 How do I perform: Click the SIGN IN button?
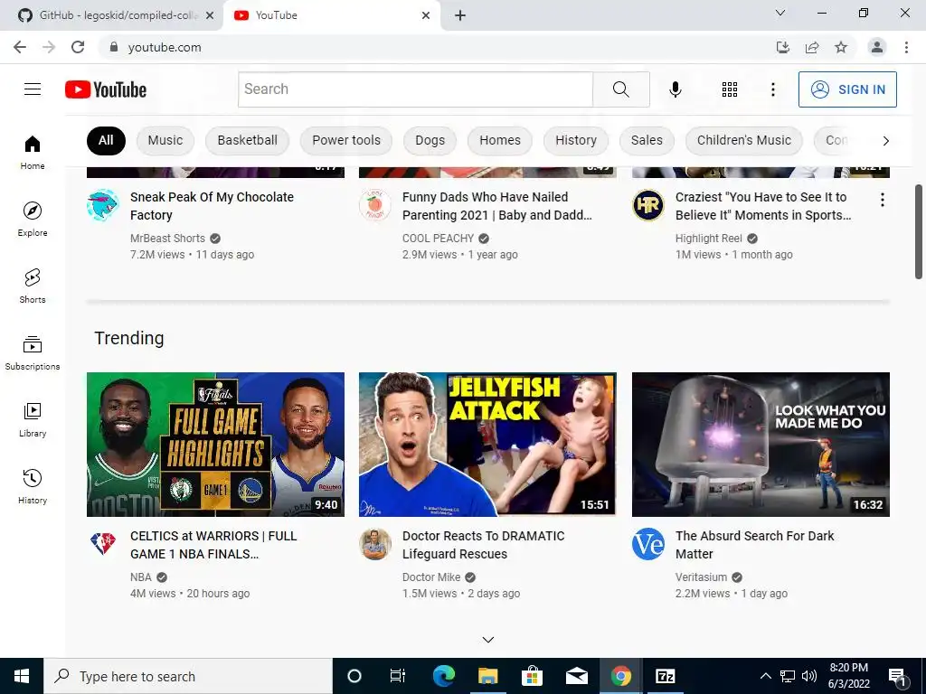(847, 89)
